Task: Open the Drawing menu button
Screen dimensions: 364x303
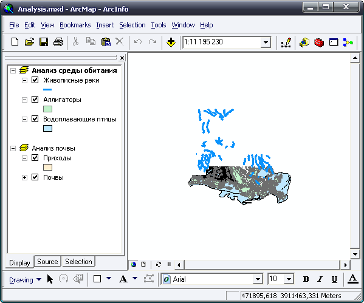Action: (x=25, y=280)
